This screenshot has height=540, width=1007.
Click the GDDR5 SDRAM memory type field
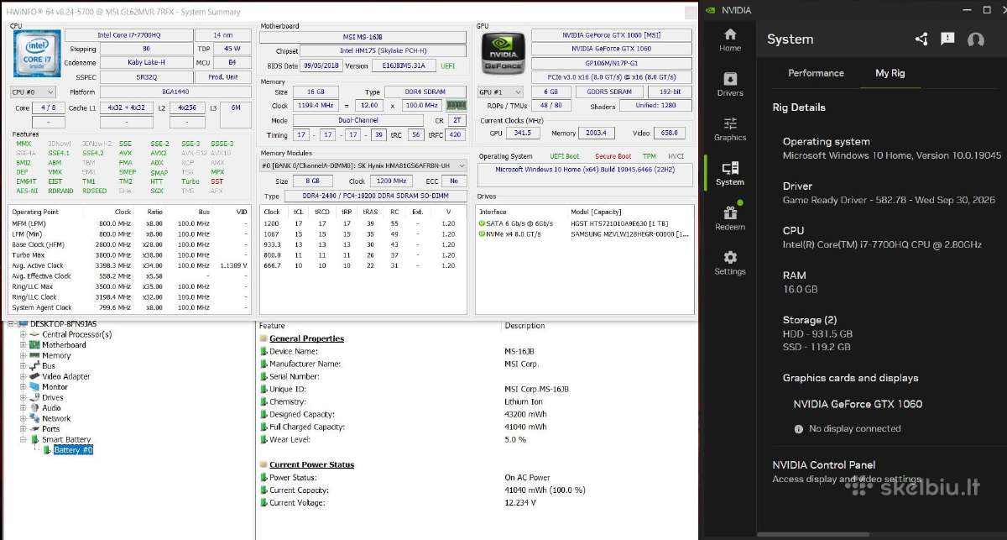[x=610, y=92]
